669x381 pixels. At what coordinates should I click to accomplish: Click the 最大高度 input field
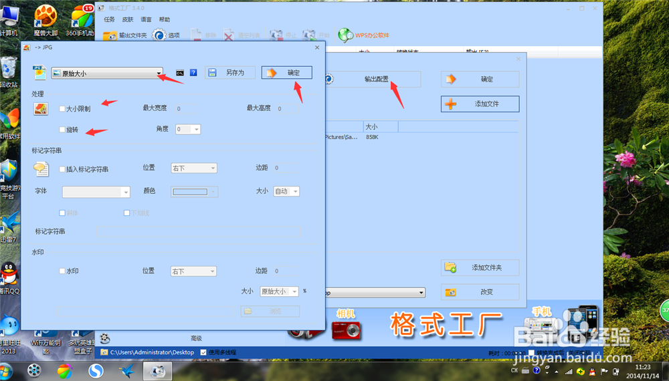[x=288, y=109]
